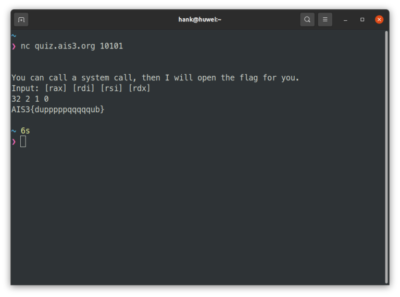Maximize the terminal window

coord(362,20)
